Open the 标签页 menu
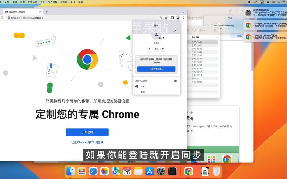 (63, 2)
